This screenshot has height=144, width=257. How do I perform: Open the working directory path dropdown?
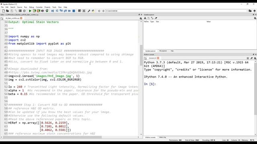pos(247,11)
